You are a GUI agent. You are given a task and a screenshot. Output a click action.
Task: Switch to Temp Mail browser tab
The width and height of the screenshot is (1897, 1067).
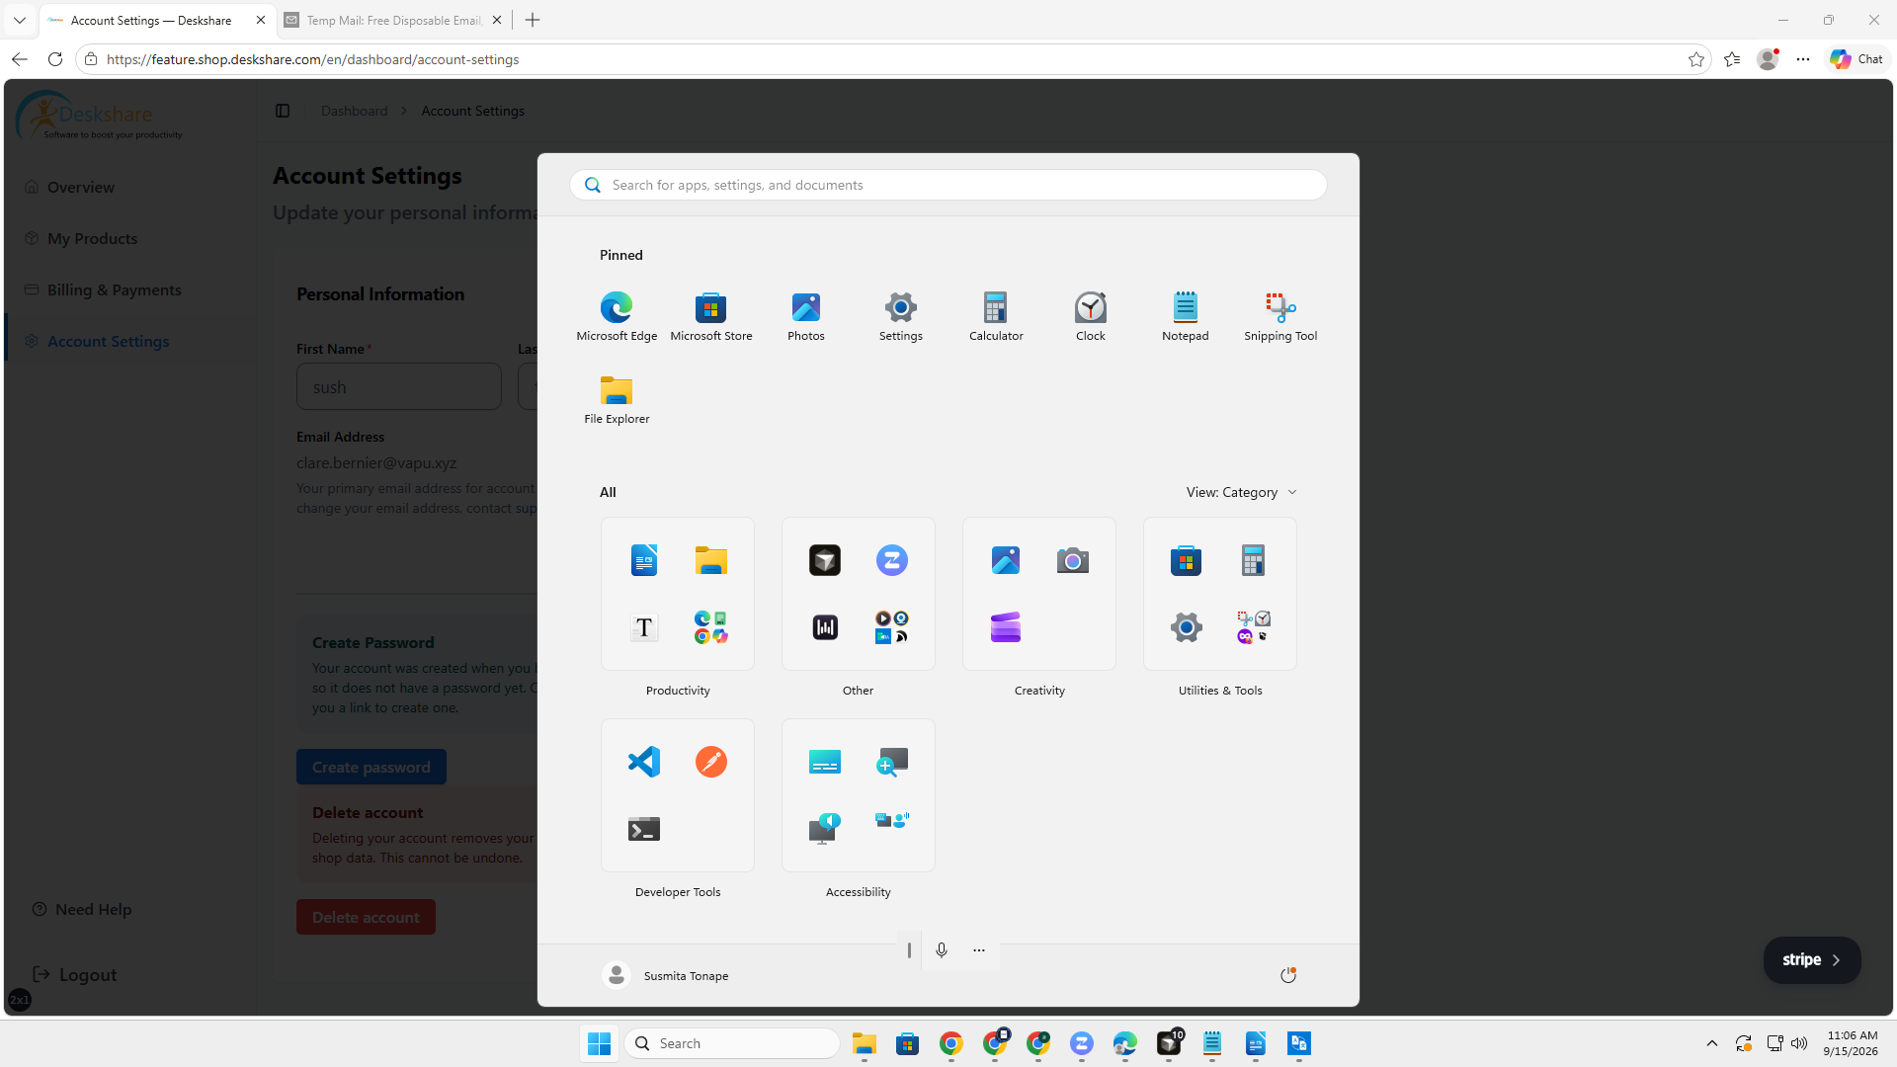click(x=393, y=20)
